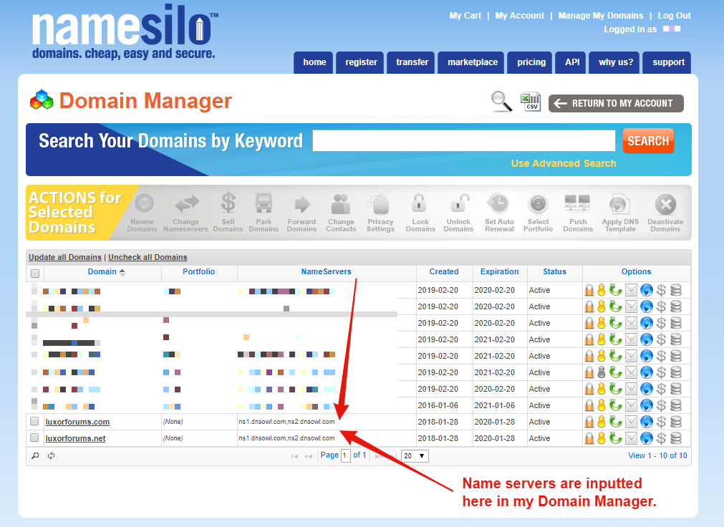This screenshot has height=527, width=724.
Task: Click the green renew arrow for luxorforums.com
Action: (x=615, y=422)
